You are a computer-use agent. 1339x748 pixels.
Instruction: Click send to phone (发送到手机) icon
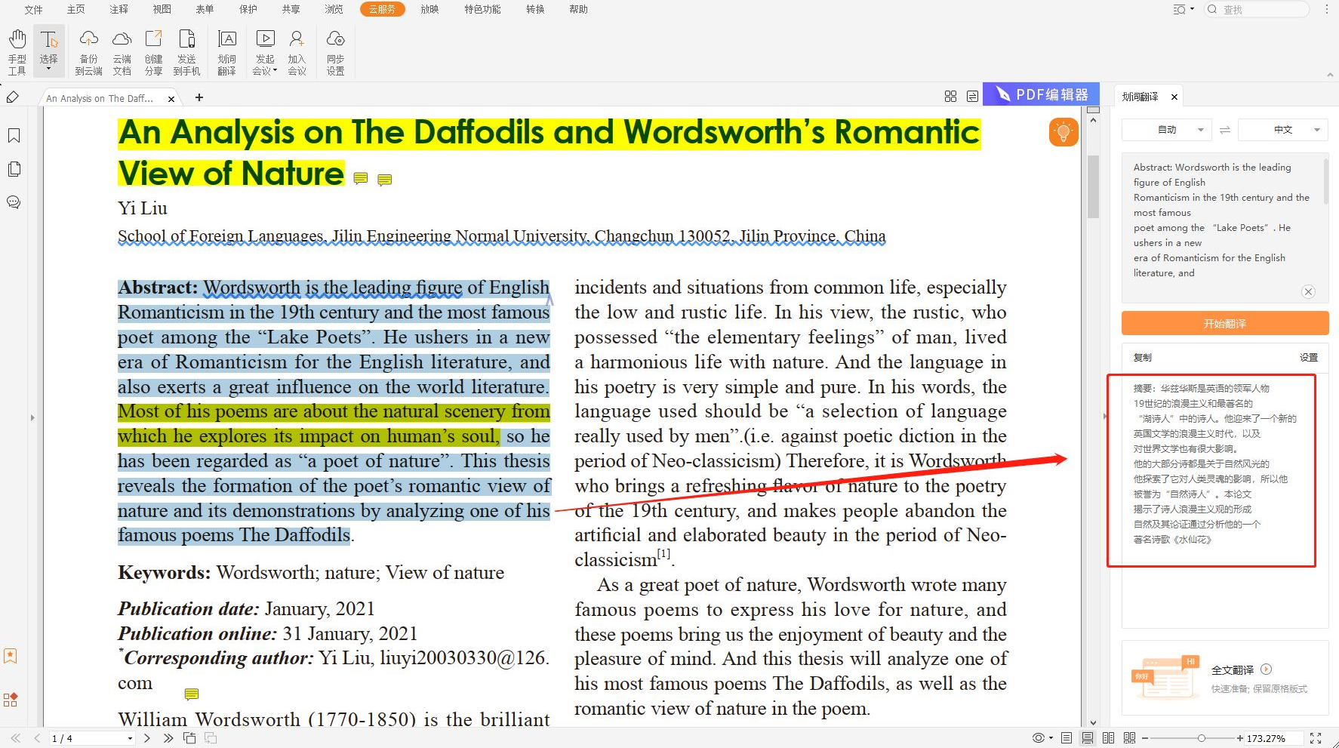tap(186, 51)
